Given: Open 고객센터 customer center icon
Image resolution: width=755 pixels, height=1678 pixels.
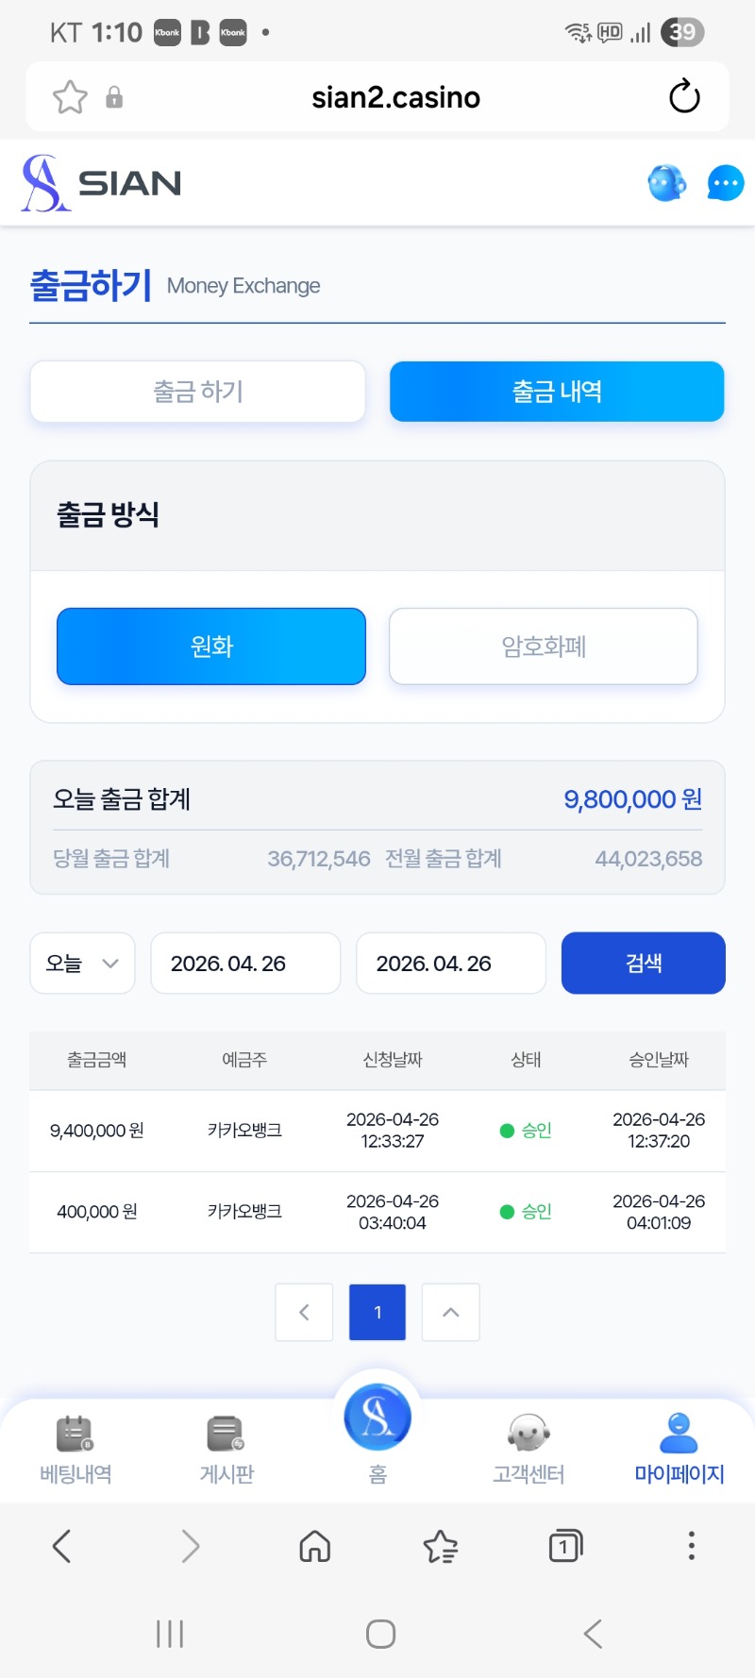Looking at the screenshot, I should tap(528, 1435).
